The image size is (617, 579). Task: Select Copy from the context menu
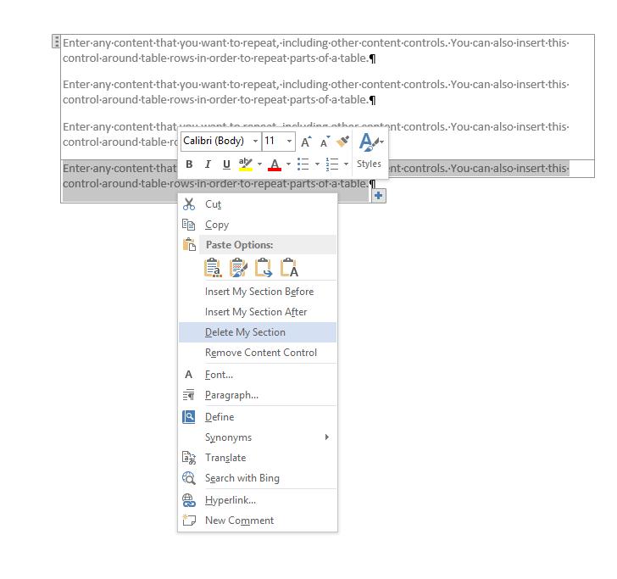pos(258,225)
